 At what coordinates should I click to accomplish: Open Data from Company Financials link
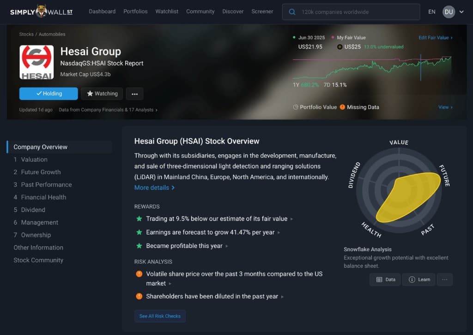[108, 110]
